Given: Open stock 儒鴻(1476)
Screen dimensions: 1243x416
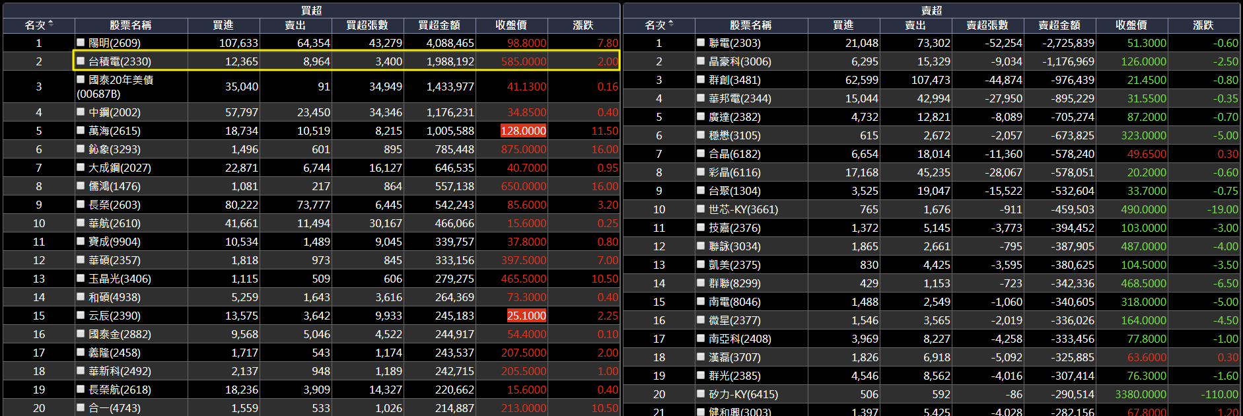Looking at the screenshot, I should point(115,186).
